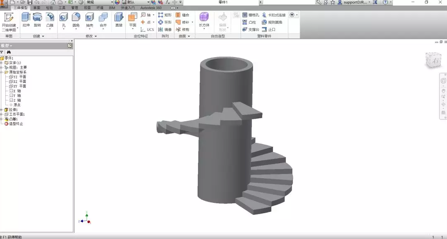The width and height of the screenshot is (447, 239).
Task: Open the Autodesk 360 ribbon tab
Action: (x=151, y=8)
